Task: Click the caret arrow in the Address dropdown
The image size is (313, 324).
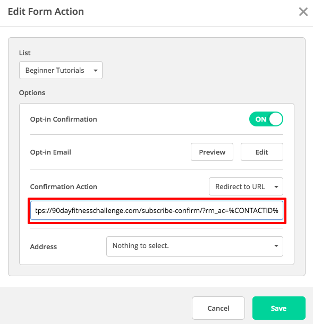Action: [x=276, y=246]
